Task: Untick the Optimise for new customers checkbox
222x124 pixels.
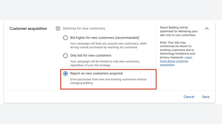Action: [58, 28]
